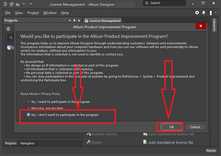The image size is (221, 156).
Task: Close the Altium Product Improvement dialog
Action: pos(200,27)
